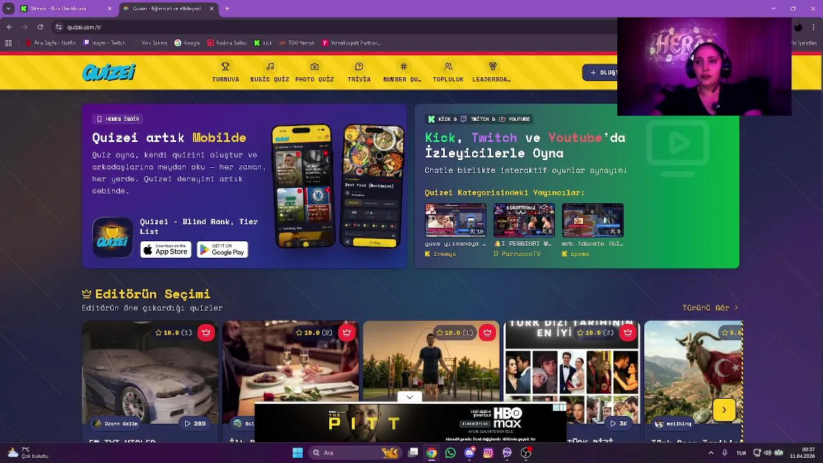Click the TUR language indicator
823x463 pixels.
click(741, 453)
